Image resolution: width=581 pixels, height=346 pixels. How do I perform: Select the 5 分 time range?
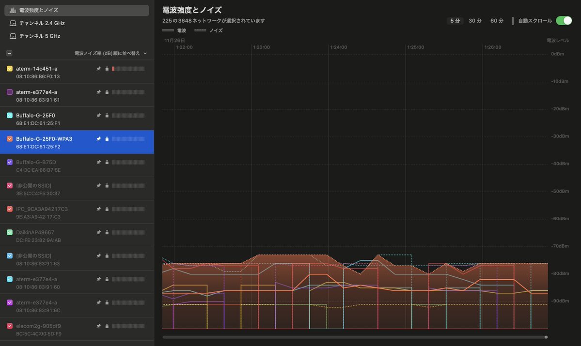pos(455,21)
